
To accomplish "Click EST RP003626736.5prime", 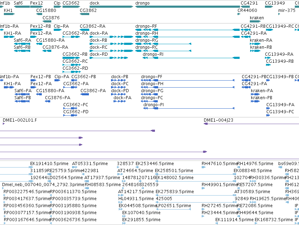I will 73,220.
